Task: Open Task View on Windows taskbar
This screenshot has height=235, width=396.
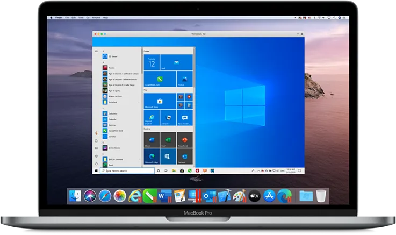Action: [x=166, y=171]
